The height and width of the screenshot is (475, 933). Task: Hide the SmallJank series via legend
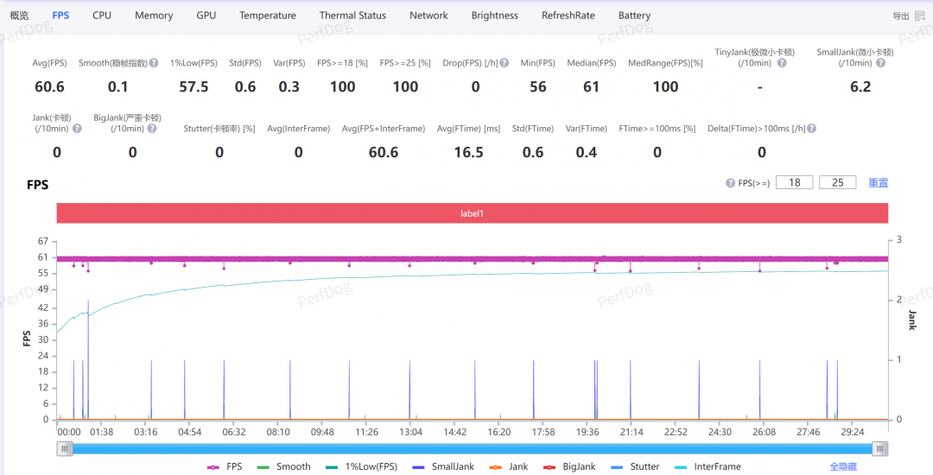[x=444, y=466]
